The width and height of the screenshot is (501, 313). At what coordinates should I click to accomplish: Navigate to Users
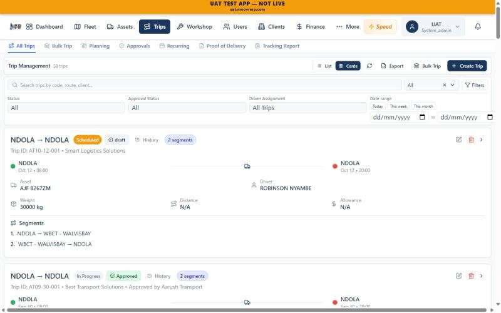pyautogui.click(x=235, y=26)
